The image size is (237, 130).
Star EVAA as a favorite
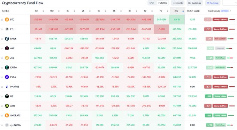pos(2,77)
